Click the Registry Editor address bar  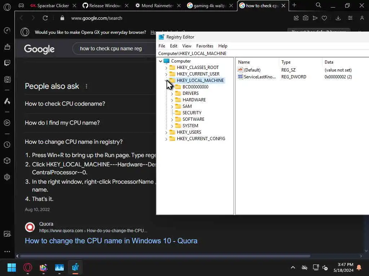pos(263,54)
